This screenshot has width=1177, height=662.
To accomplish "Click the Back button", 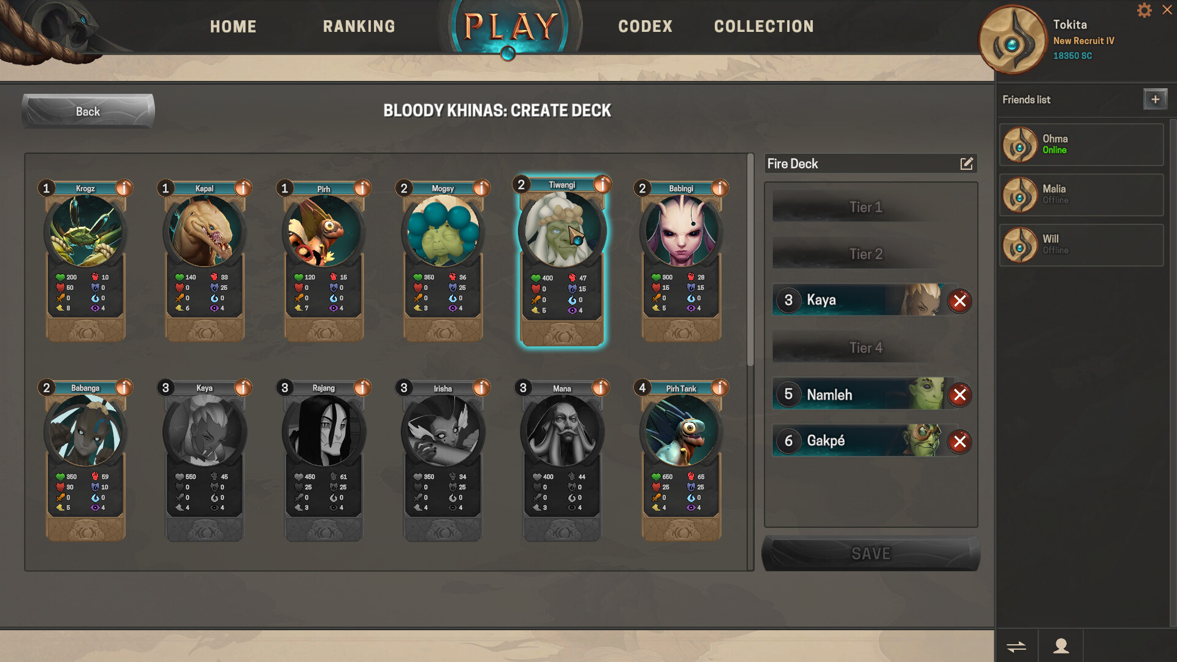I will coord(88,111).
